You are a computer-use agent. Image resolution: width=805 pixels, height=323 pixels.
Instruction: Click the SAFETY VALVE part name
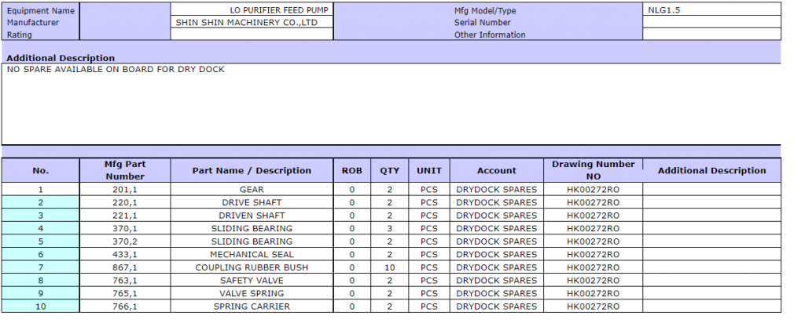pos(252,281)
